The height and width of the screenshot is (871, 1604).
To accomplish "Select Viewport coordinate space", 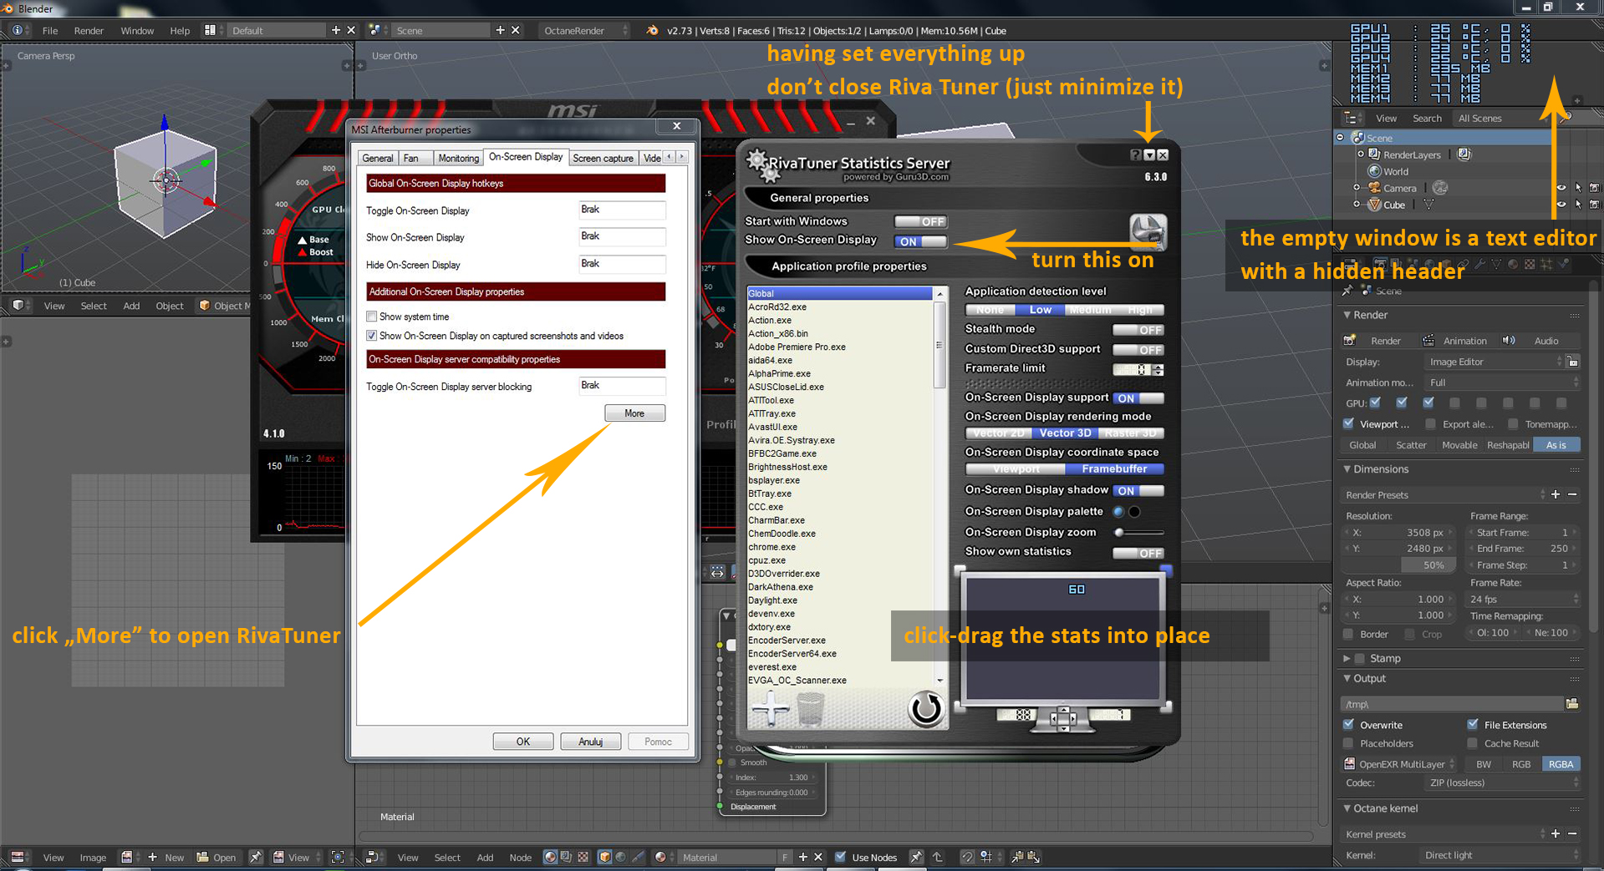I will pos(1016,469).
